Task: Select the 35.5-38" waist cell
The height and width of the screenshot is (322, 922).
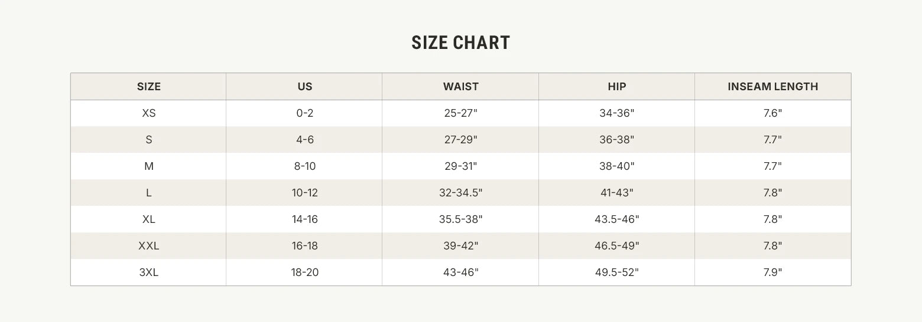Action: [460, 219]
